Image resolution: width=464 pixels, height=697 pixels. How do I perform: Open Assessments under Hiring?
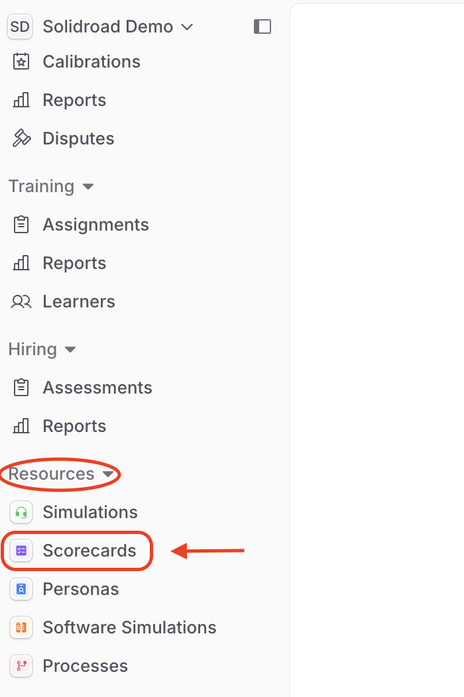(x=97, y=388)
